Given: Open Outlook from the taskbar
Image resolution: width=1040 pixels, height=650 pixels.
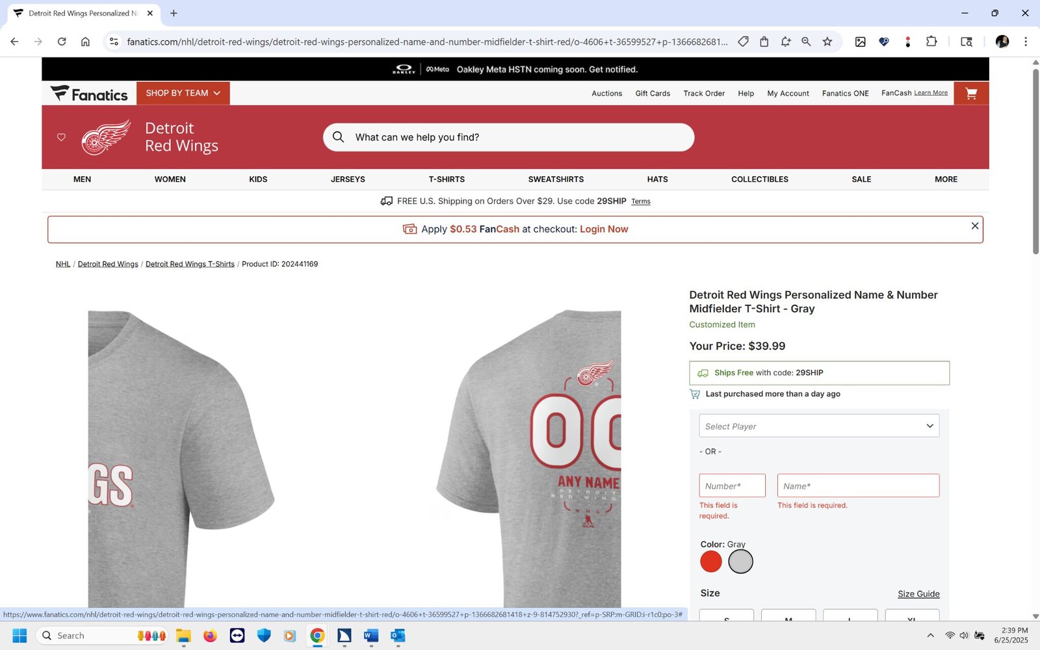Looking at the screenshot, I should [398, 636].
